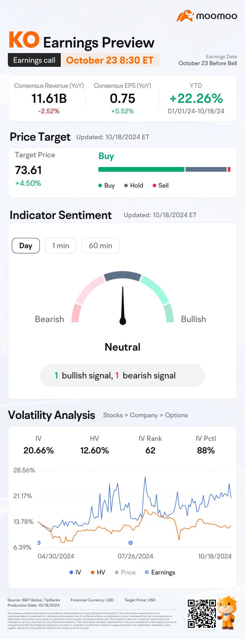Click the Earnings call label button

pyautogui.click(x=34, y=60)
